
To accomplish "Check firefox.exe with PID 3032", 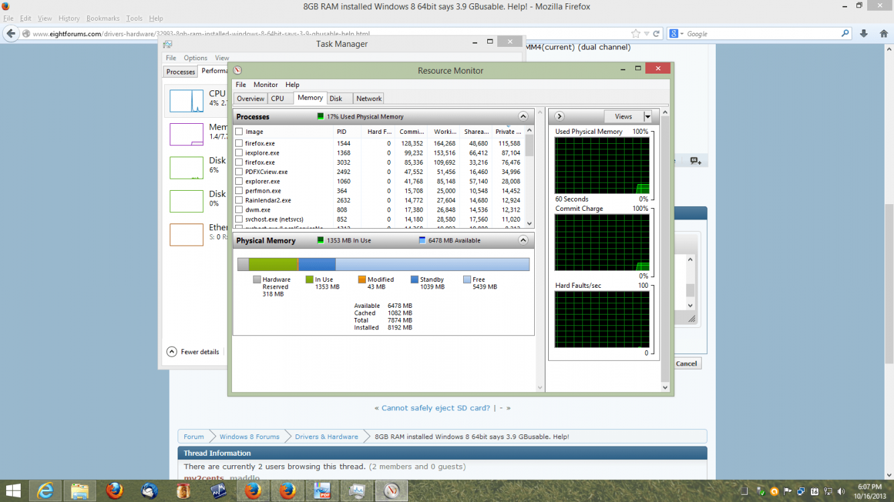I will [x=239, y=162].
